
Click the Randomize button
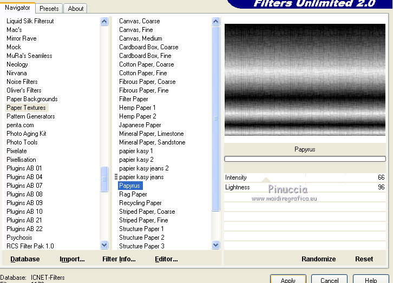tap(318, 259)
